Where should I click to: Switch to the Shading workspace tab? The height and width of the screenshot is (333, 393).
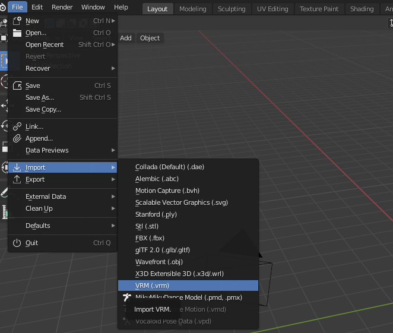(362, 9)
